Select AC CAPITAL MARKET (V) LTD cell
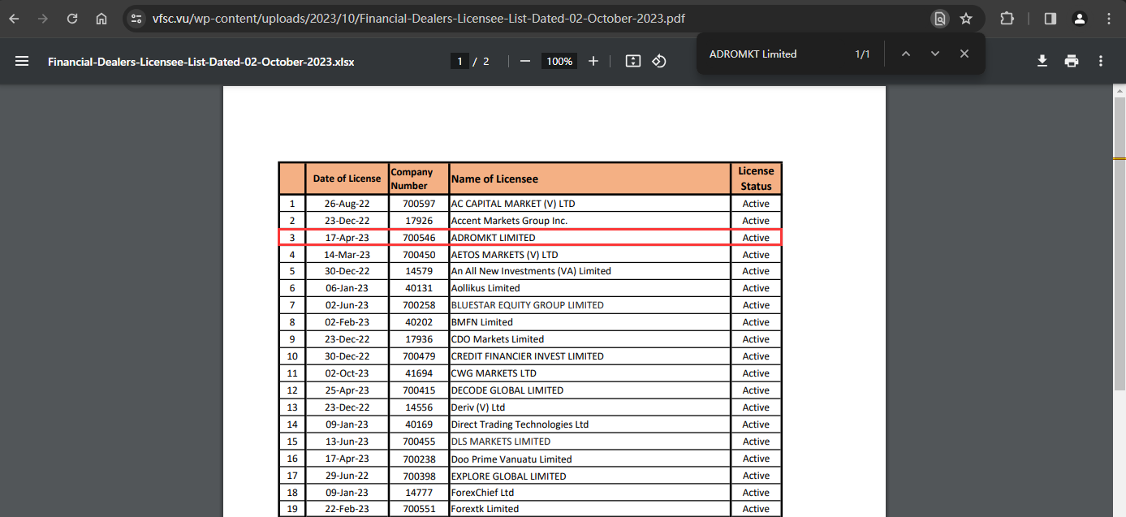The height and width of the screenshot is (517, 1126). (x=590, y=204)
